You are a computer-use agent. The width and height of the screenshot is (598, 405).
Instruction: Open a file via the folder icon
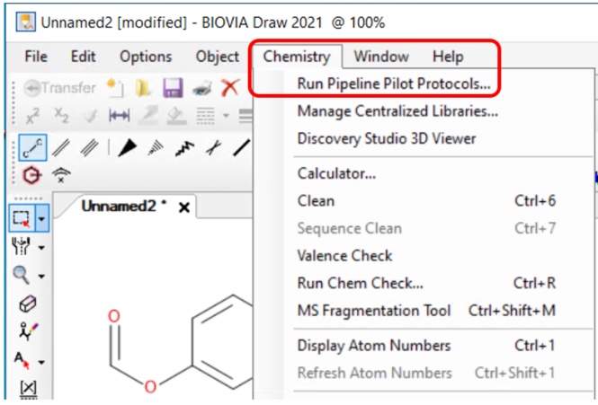tap(143, 88)
